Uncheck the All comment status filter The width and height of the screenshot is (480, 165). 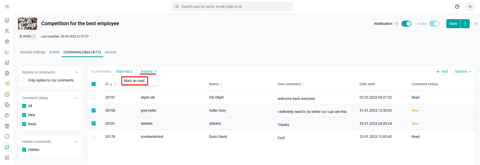(x=24, y=106)
